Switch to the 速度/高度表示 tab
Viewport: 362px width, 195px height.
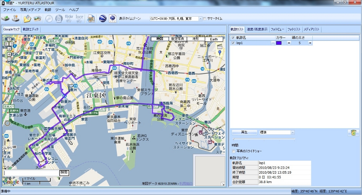[257, 29]
